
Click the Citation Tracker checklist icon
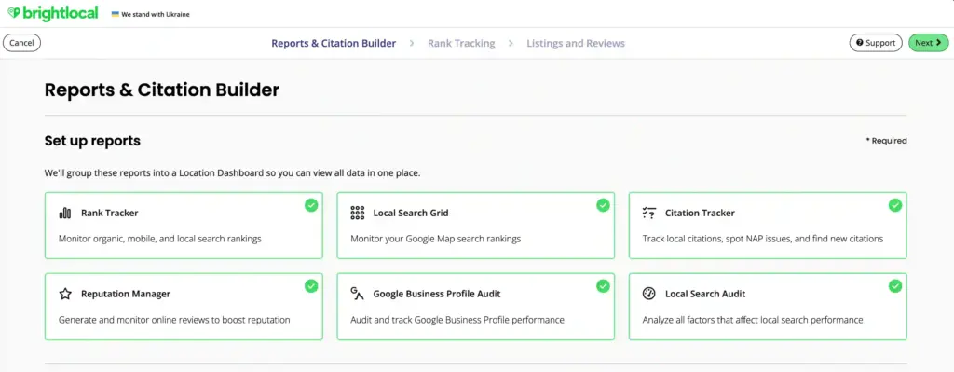pos(649,214)
